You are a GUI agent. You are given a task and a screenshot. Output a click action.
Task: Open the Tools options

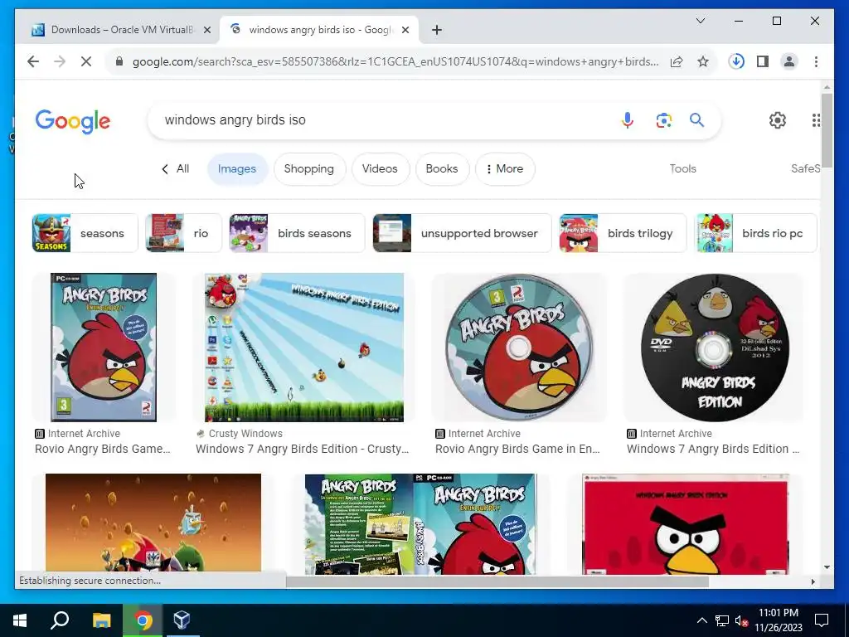click(x=683, y=169)
